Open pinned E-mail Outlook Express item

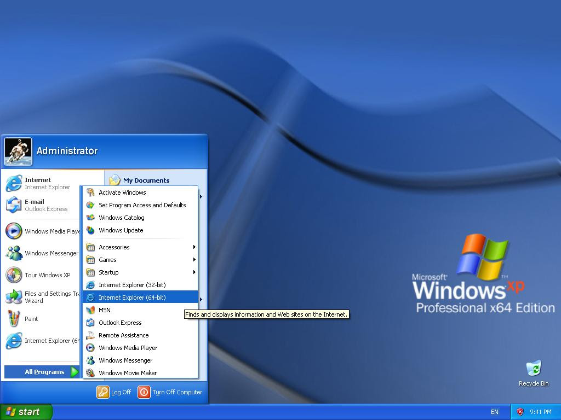[x=42, y=205]
